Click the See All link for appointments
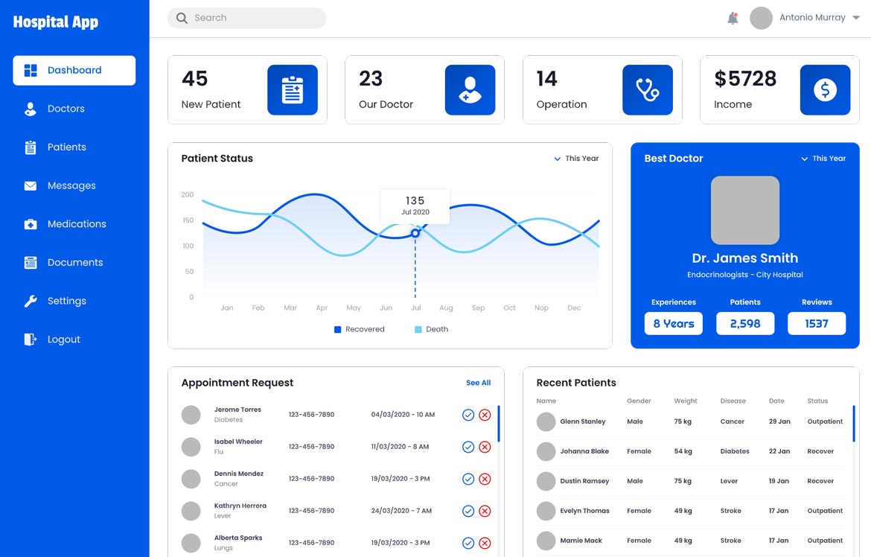The height and width of the screenshot is (557, 871). [478, 383]
